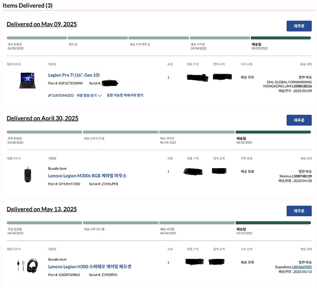Click reorder button for May 13 delivery
317x288 pixels.
click(x=299, y=211)
